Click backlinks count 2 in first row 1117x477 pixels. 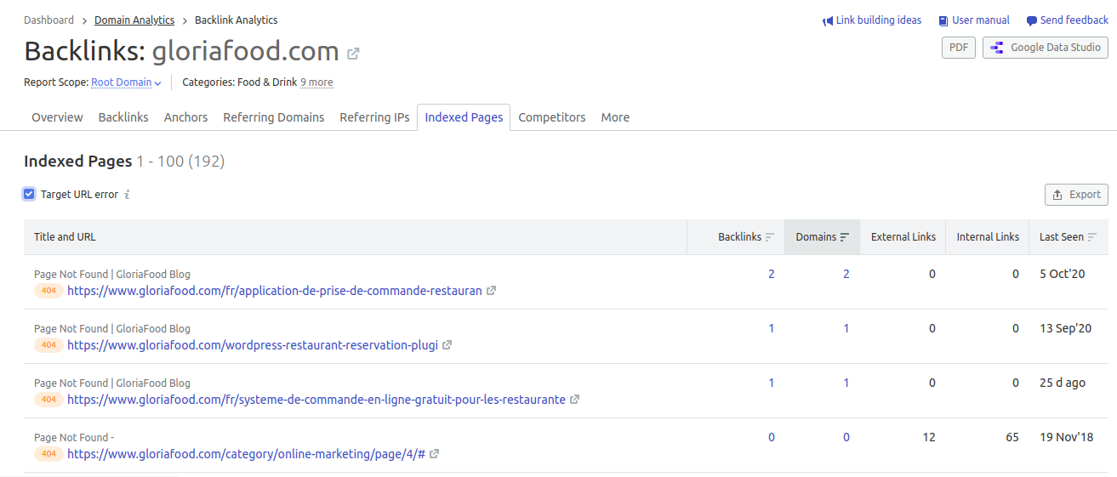pyautogui.click(x=772, y=274)
